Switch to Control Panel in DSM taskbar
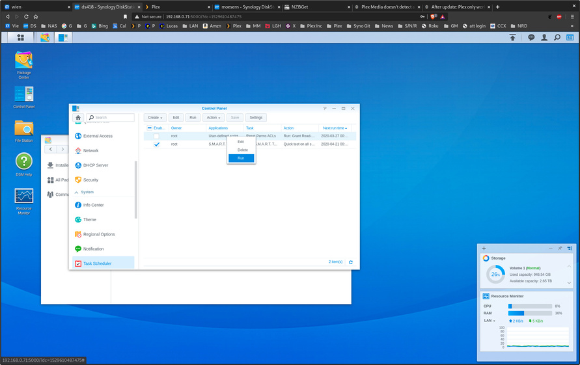580x365 pixels. (x=63, y=37)
